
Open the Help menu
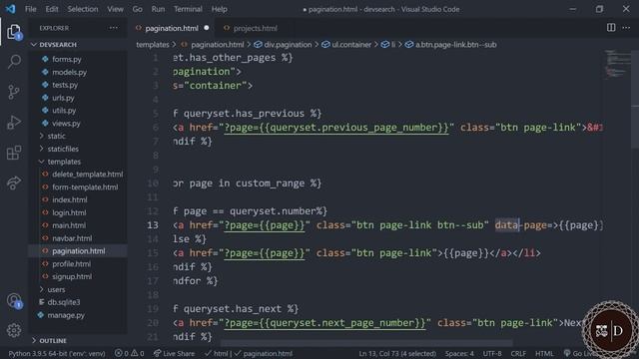220,9
